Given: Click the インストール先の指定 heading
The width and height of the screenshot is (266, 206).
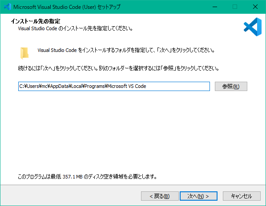Looking at the screenshot, I should (36, 21).
